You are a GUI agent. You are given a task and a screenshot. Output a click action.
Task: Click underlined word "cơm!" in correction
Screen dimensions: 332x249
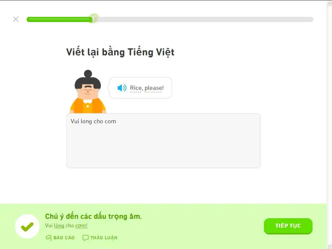(81, 226)
